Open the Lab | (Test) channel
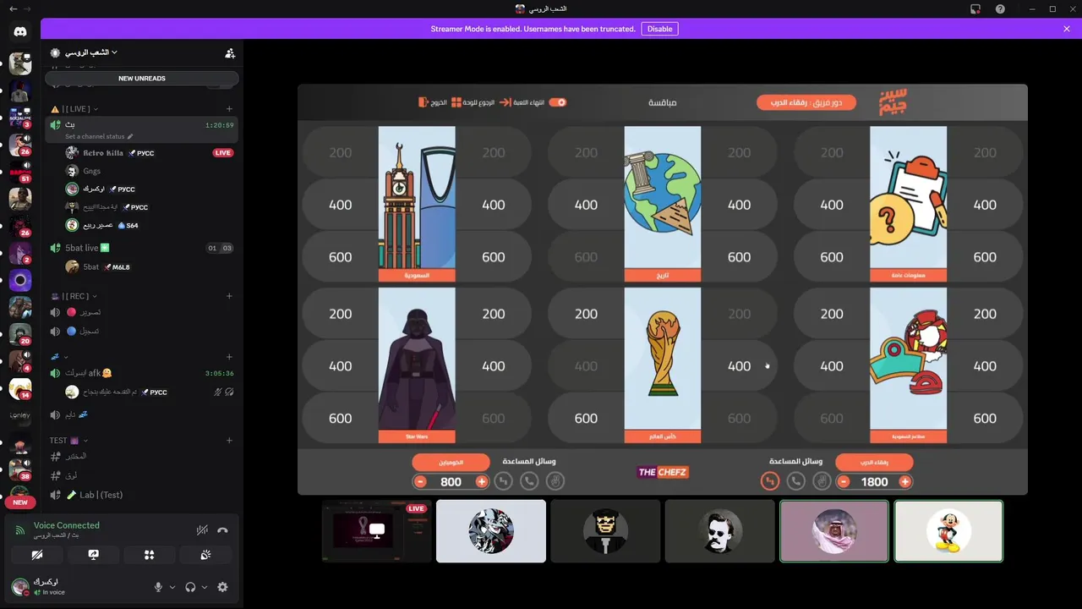The width and height of the screenshot is (1082, 609). (142, 495)
